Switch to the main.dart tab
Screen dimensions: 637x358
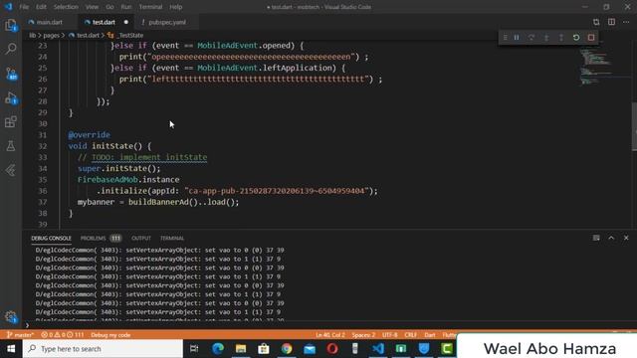[x=49, y=22]
